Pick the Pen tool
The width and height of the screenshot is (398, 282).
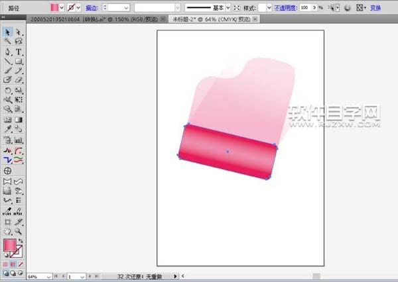click(7, 51)
